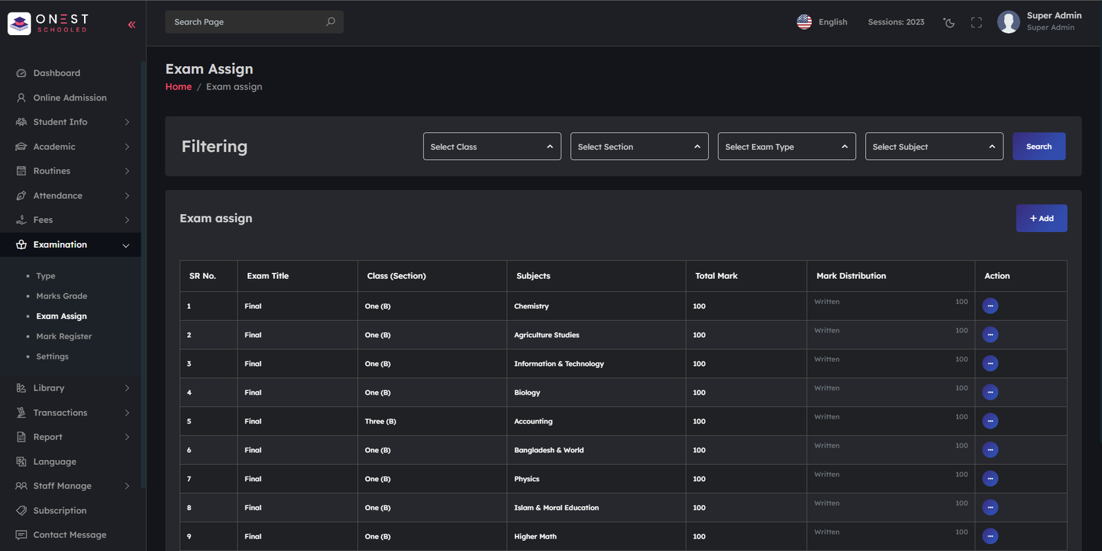
Task: Open Super Admin profile avatar
Action: point(1008,22)
